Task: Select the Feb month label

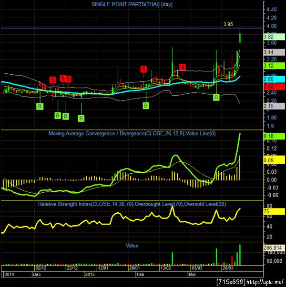Action: pos(140,274)
